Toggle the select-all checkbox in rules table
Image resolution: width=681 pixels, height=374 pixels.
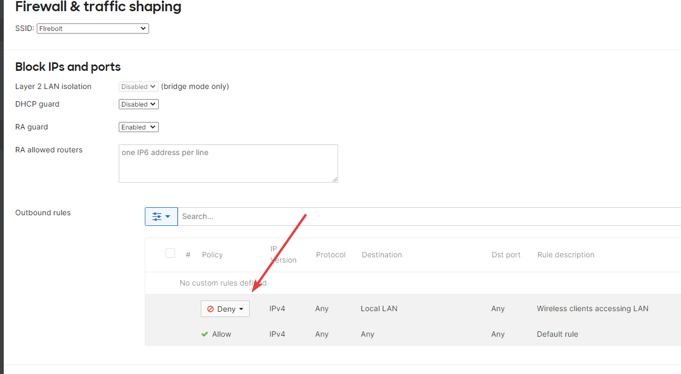click(170, 253)
